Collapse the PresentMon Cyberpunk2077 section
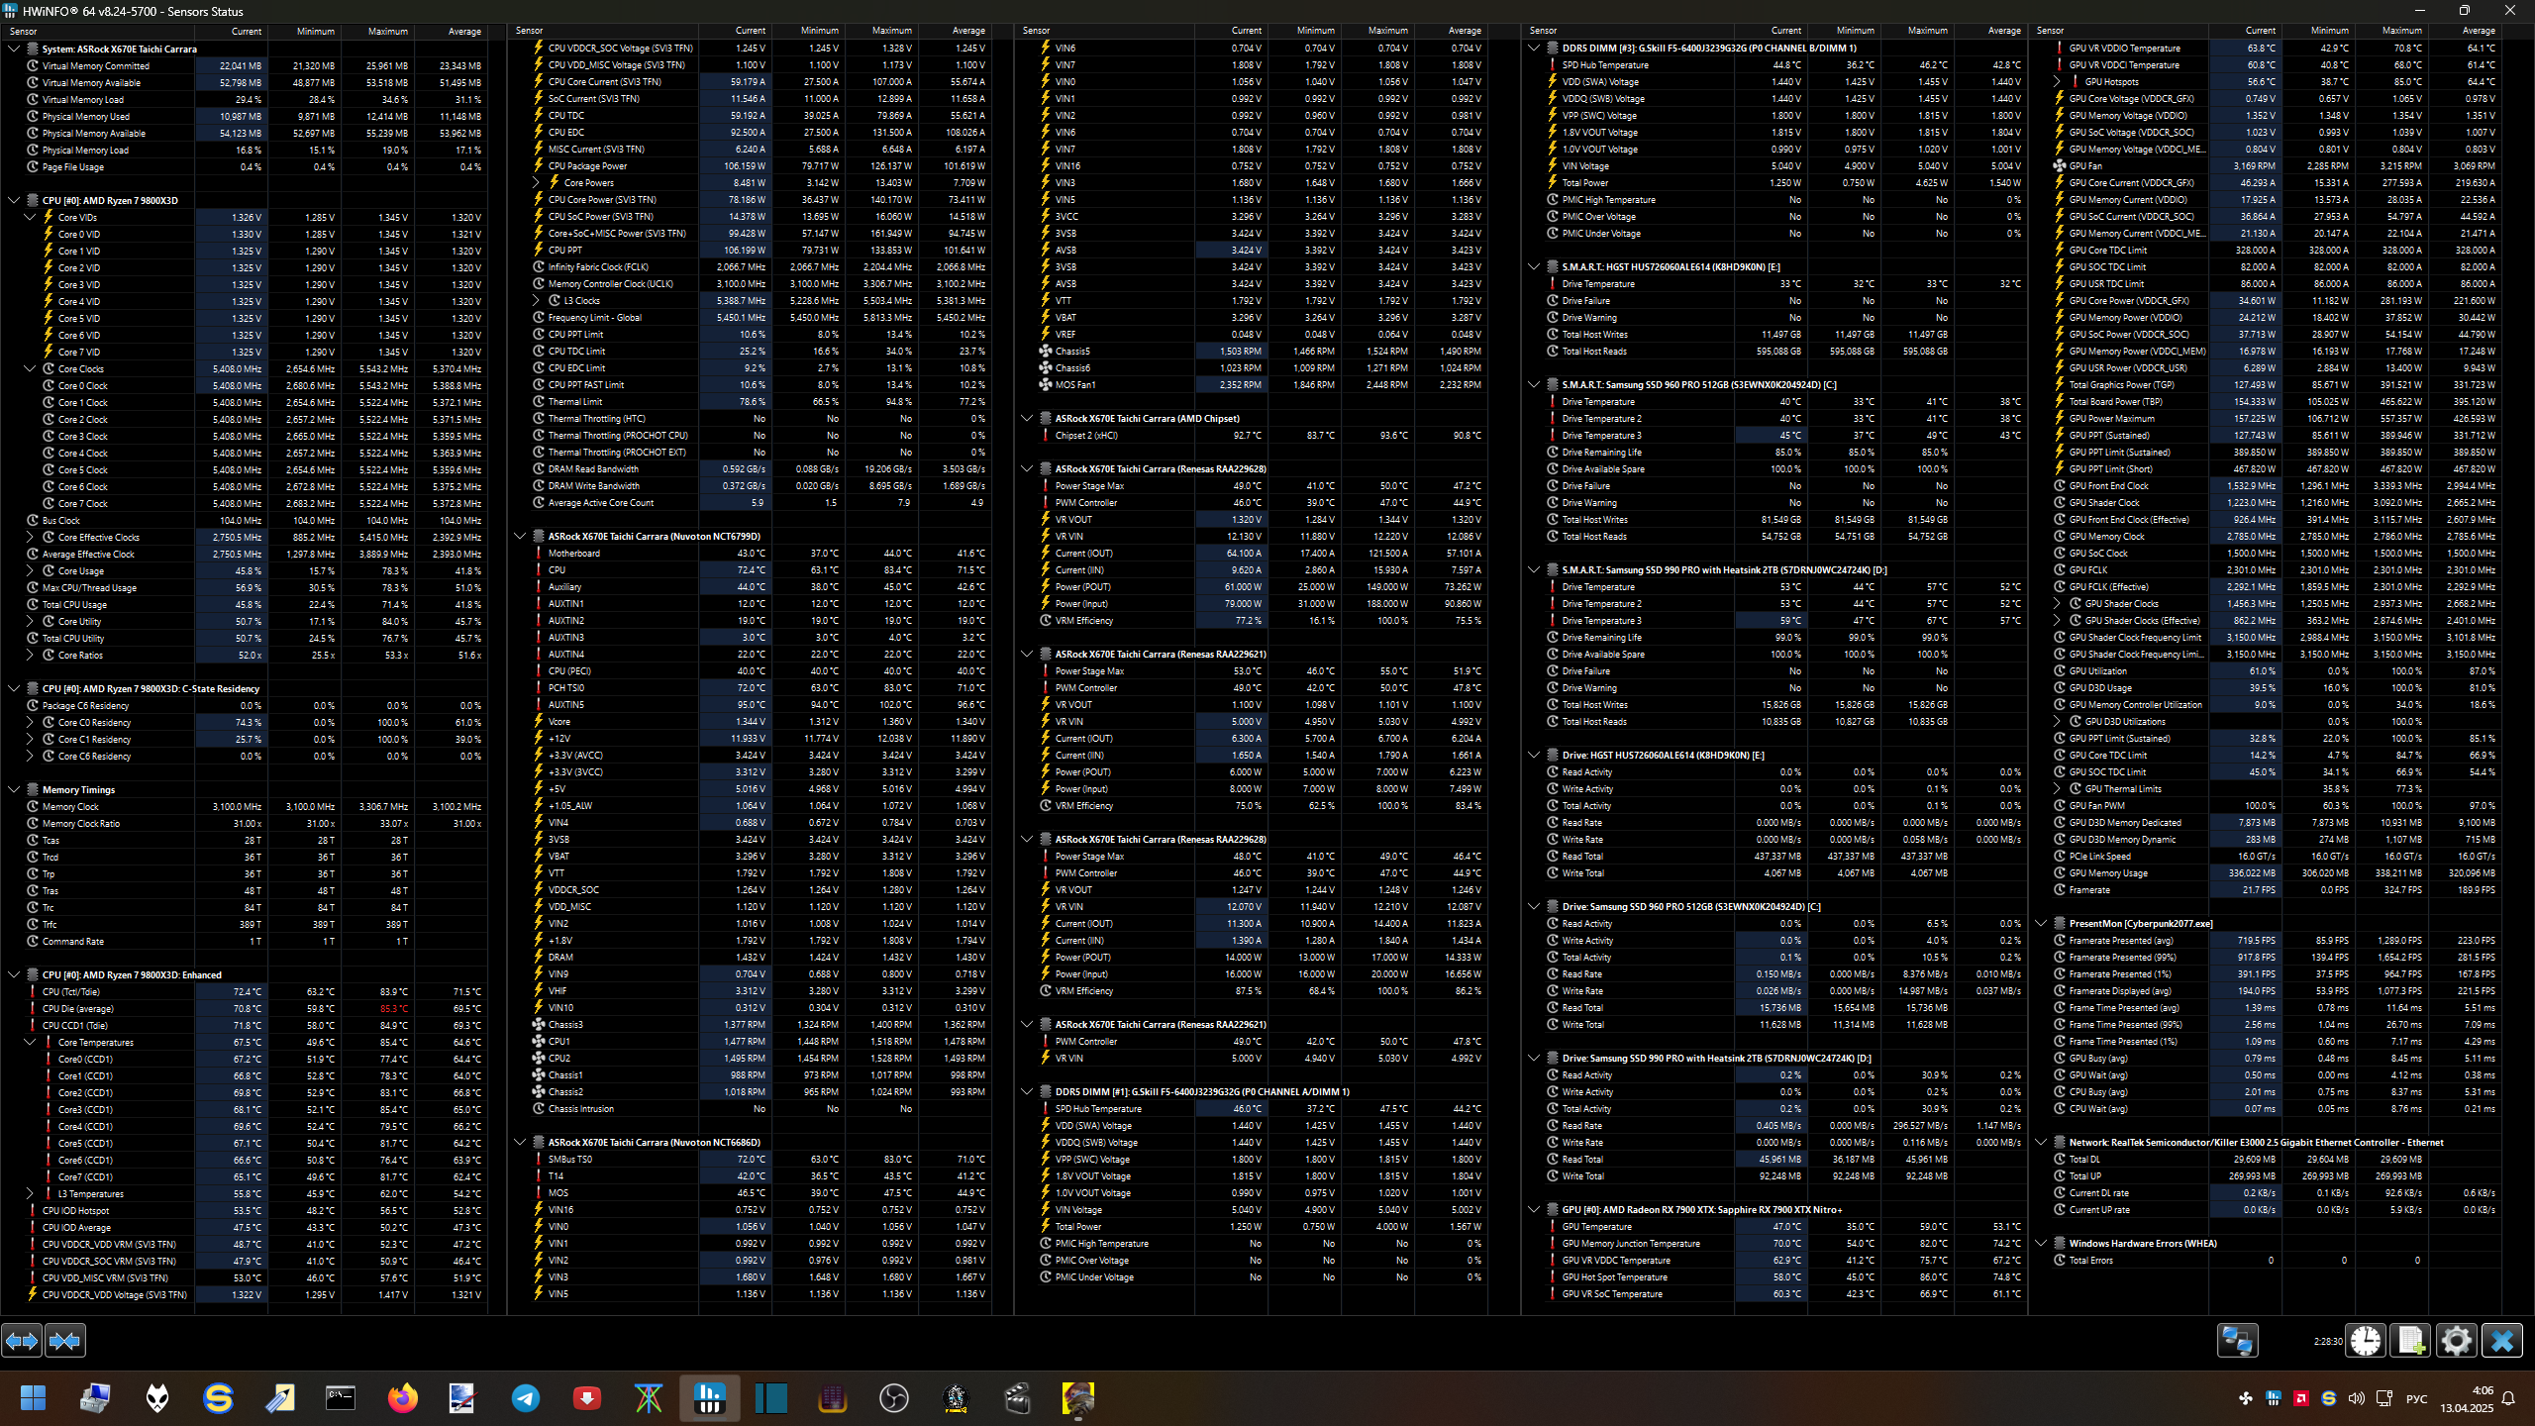 2041,923
